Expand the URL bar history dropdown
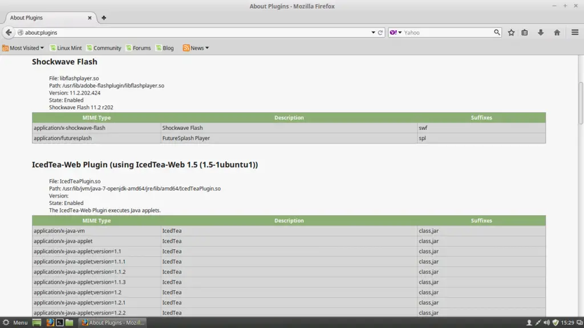The image size is (584, 328). pyautogui.click(x=373, y=32)
